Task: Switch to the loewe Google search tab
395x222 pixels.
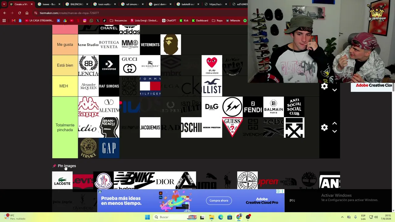Action: 49,4
